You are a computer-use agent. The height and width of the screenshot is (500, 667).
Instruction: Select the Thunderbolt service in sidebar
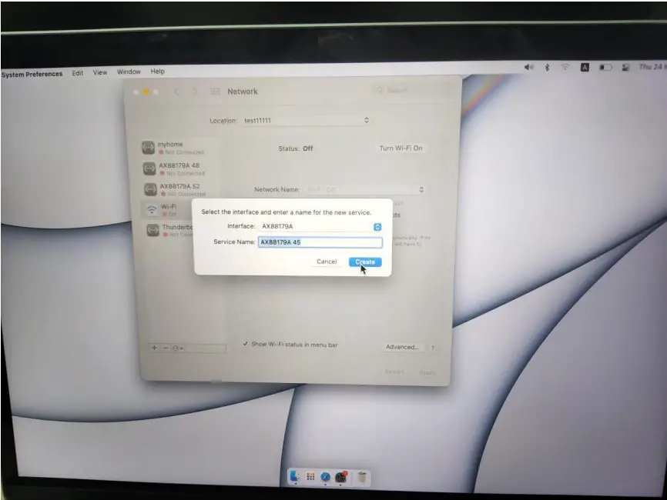coord(168,230)
